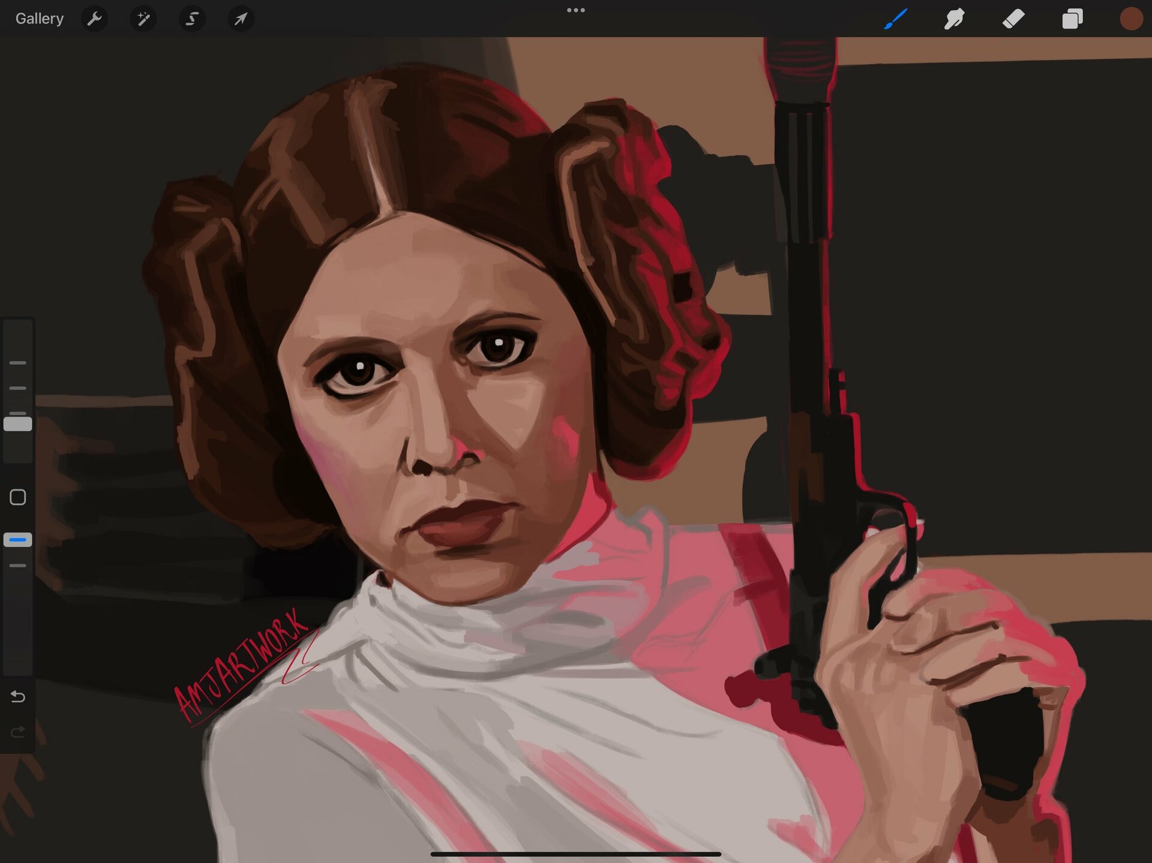Open the Gallery view
The width and height of the screenshot is (1152, 863).
point(39,19)
